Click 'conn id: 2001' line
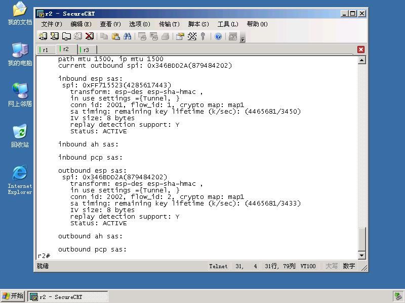The height and width of the screenshot is (303, 405). tap(157, 105)
